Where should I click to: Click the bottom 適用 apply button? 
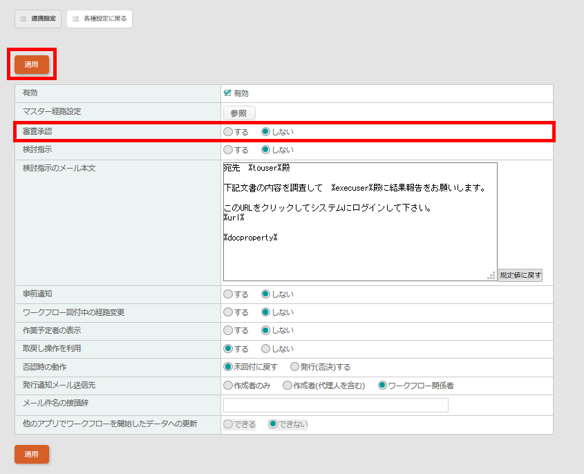coord(32,454)
